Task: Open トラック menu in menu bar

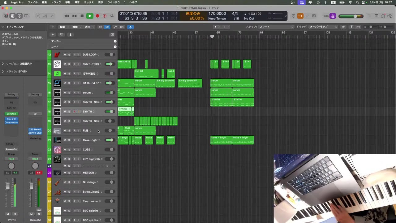Action: tap(56, 2)
